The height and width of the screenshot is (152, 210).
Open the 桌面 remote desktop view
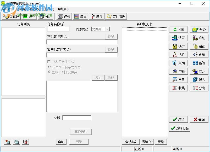(178, 63)
